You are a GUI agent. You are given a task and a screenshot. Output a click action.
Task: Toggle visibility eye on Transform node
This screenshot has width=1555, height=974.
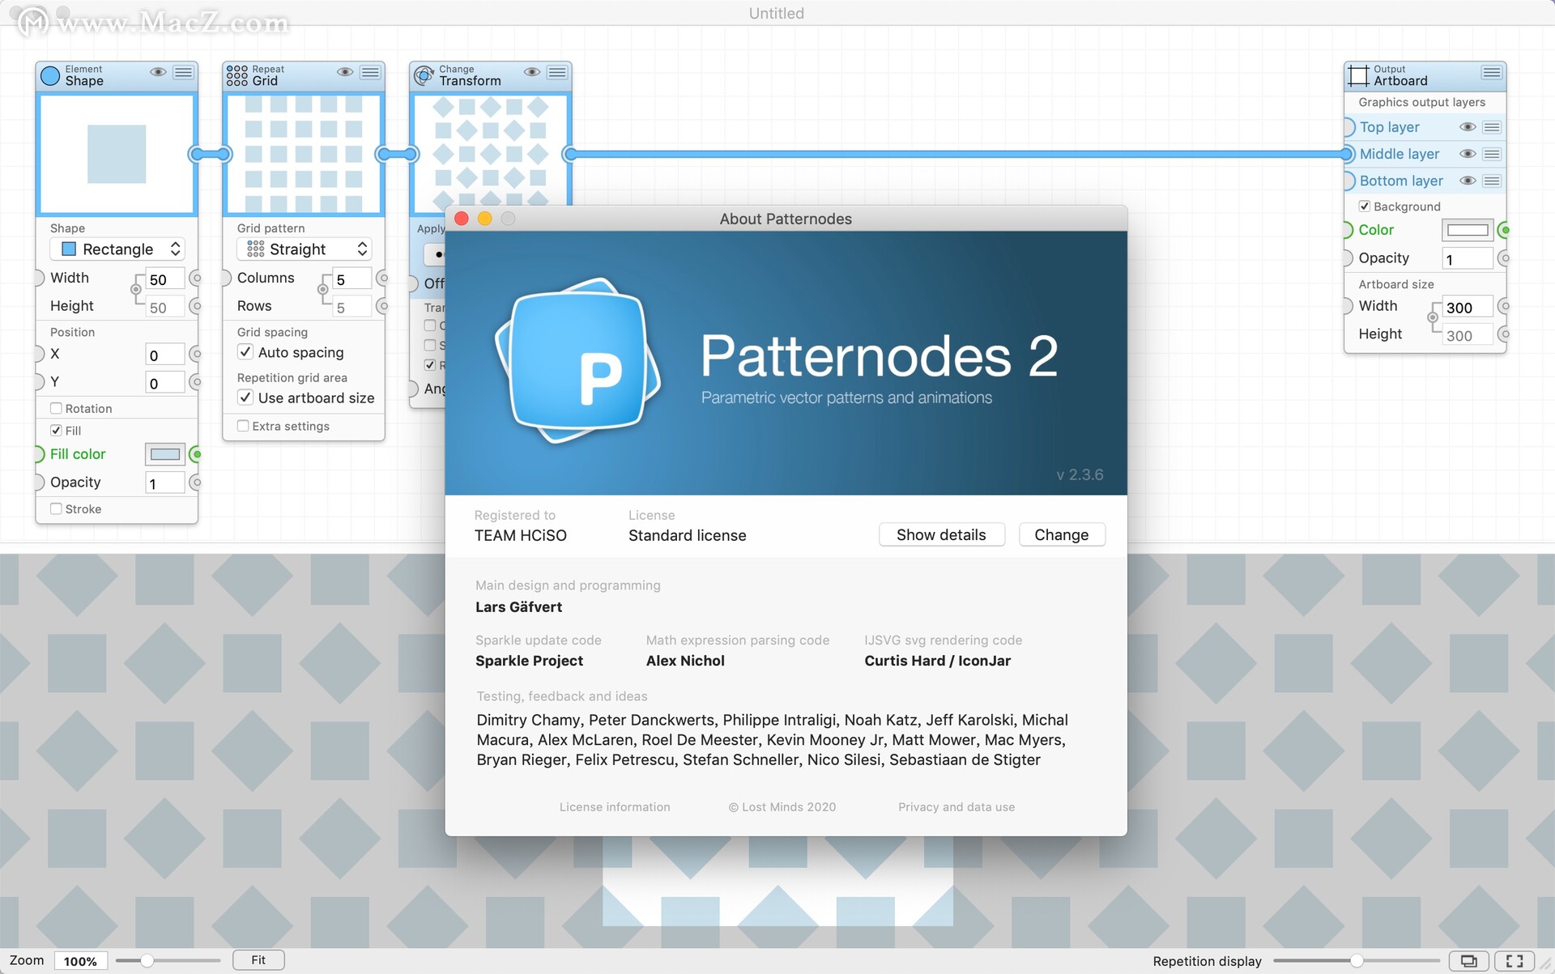[532, 72]
